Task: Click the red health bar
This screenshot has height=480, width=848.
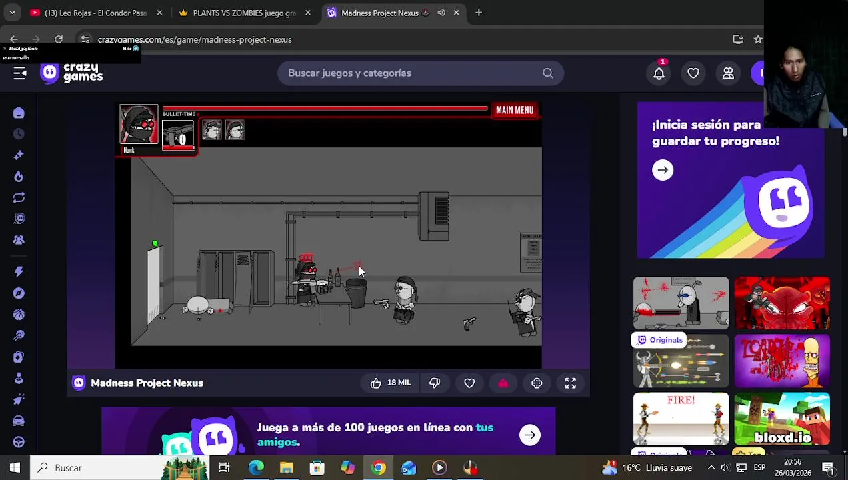Action: [325, 108]
